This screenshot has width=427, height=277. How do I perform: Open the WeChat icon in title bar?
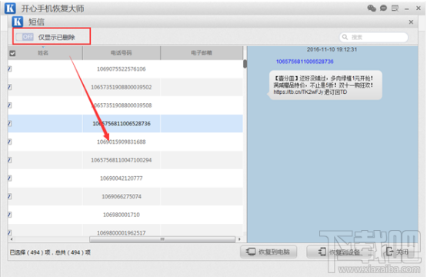[372, 8]
